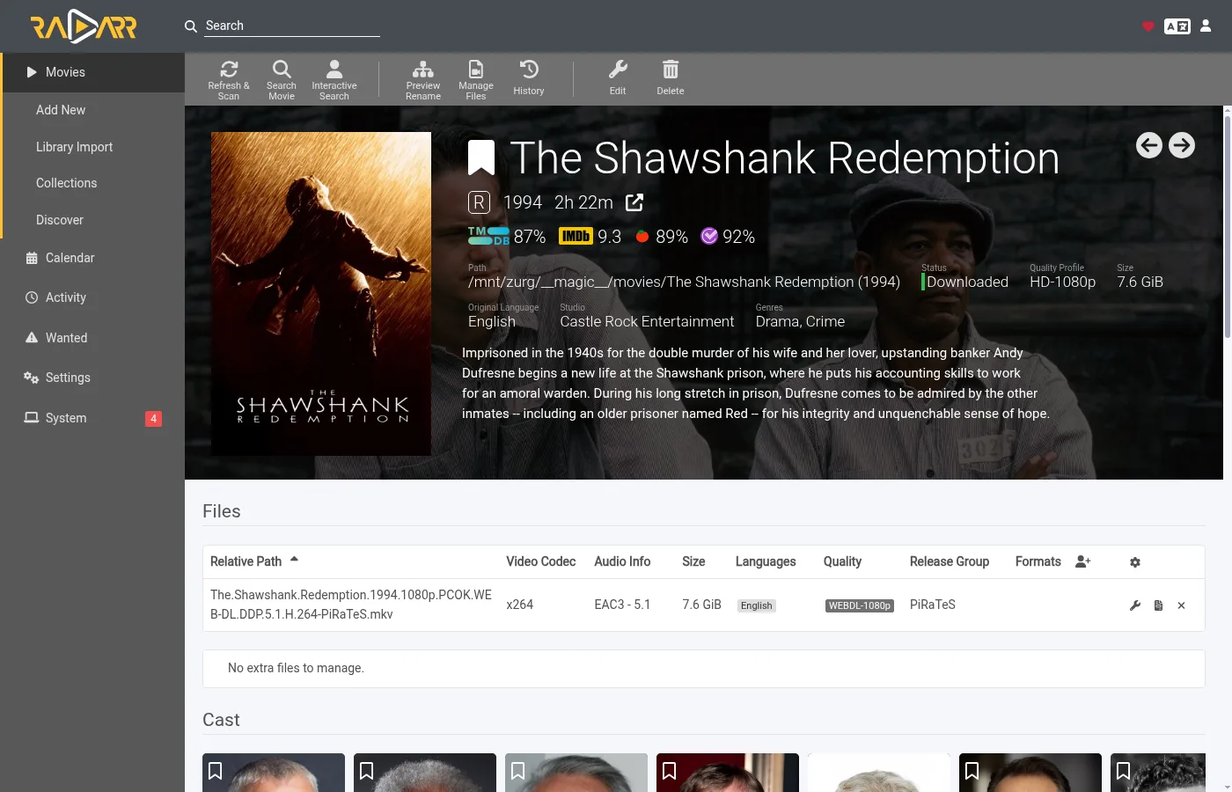Screen dimensions: 1232x792
Task: Click the donate heart icon
Action: pos(1148,26)
